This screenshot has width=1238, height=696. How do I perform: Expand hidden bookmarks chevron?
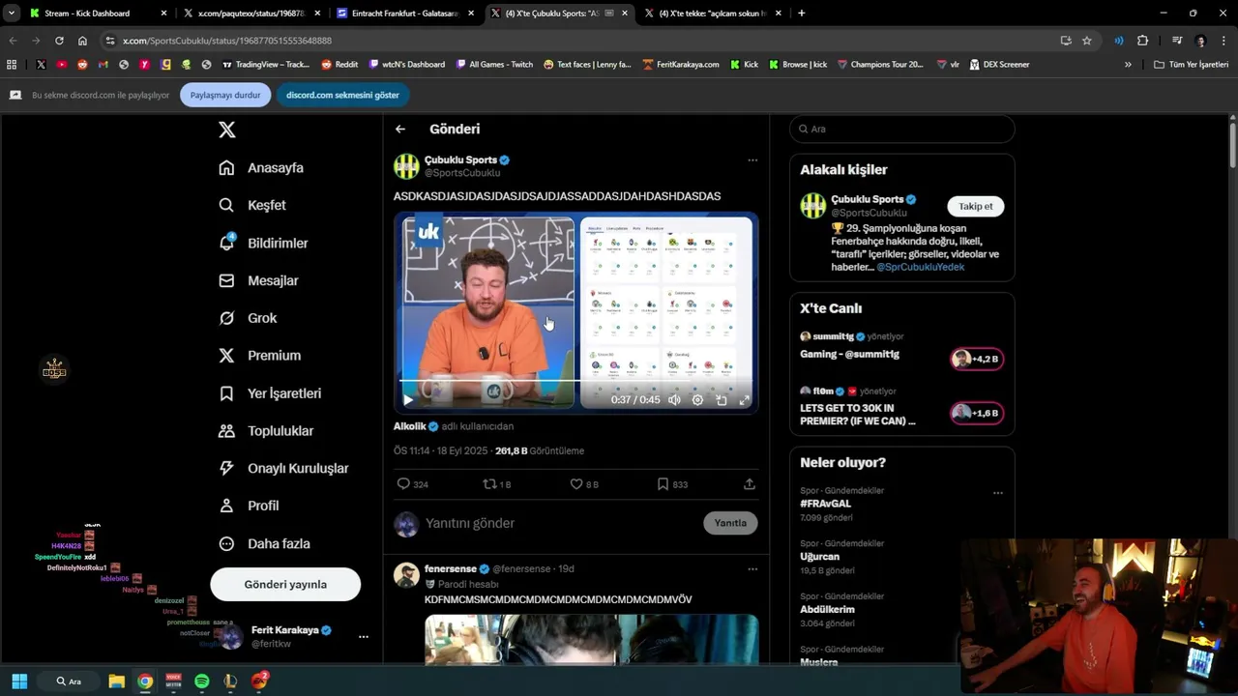[1128, 65]
